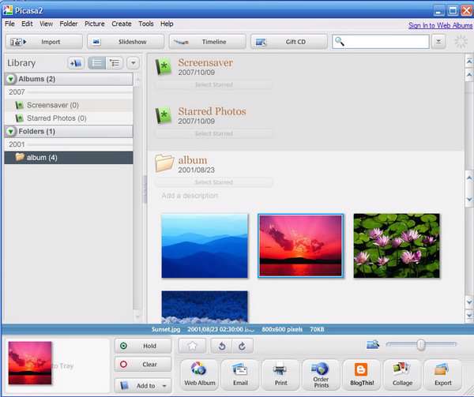Screen dimensions: 474x397
Task: Select album (4) folder in library
Action: 69,158
